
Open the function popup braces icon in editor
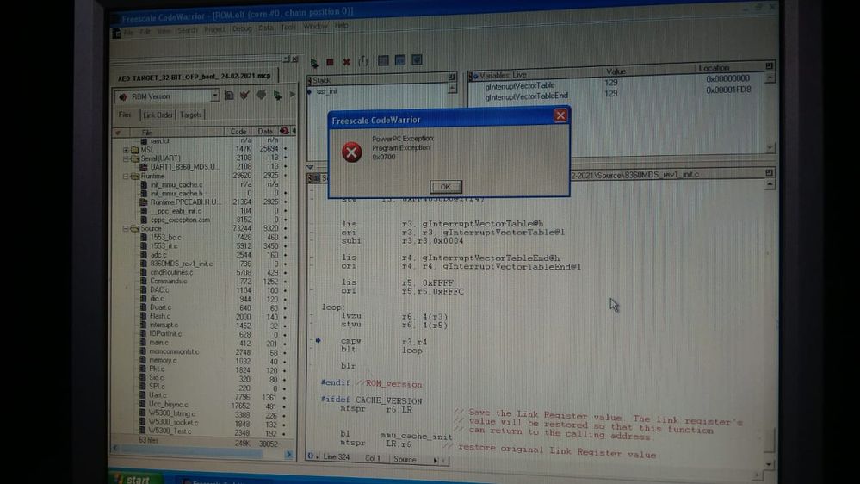pos(312,456)
